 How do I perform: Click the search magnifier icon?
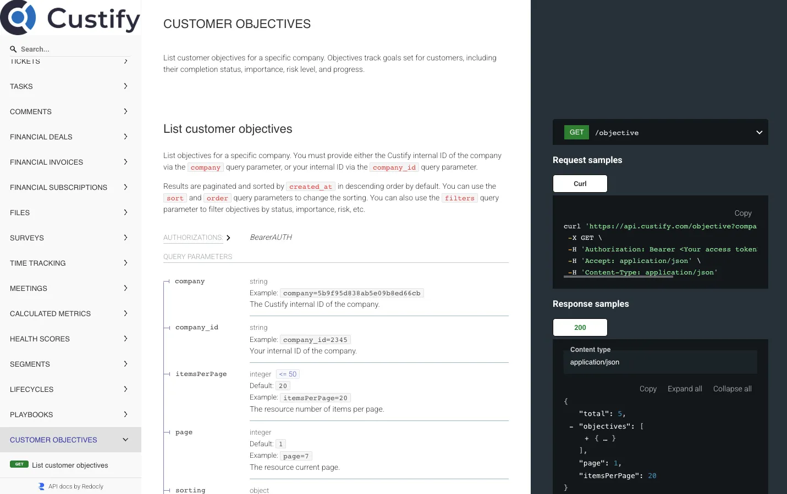(13, 49)
